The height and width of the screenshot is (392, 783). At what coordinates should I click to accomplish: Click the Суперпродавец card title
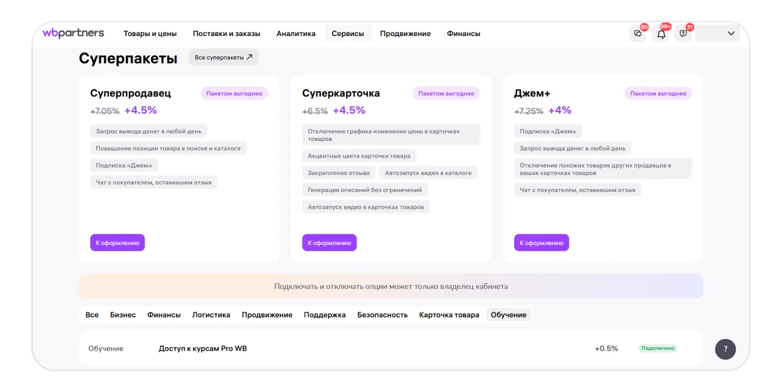(130, 93)
